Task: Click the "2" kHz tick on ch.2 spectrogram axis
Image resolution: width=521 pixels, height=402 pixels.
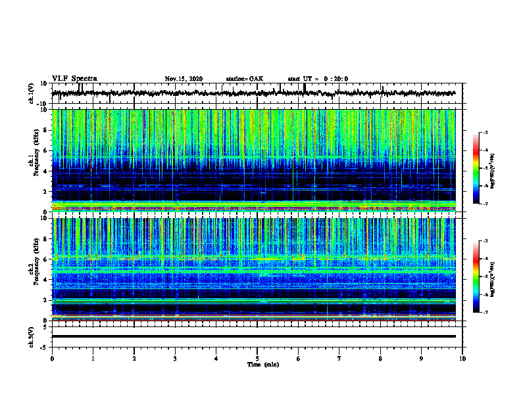Action: coord(46,300)
